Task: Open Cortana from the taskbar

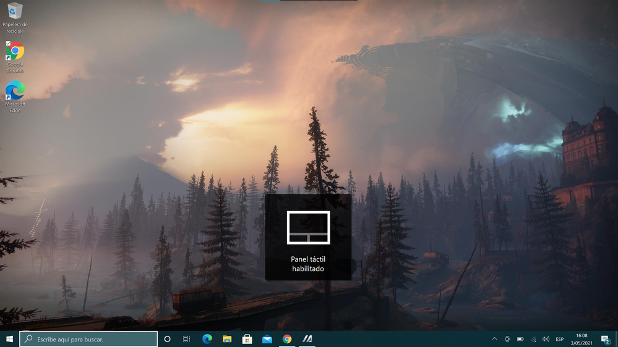Action: [167, 339]
